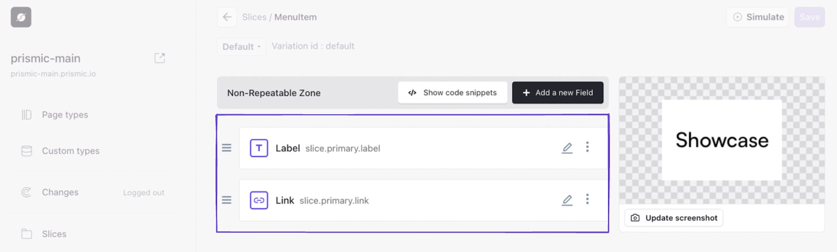
Task: Select the text field icon next to Label
Action: (259, 148)
